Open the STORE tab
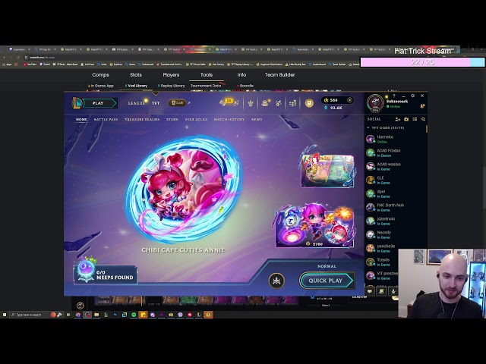 click(x=172, y=119)
